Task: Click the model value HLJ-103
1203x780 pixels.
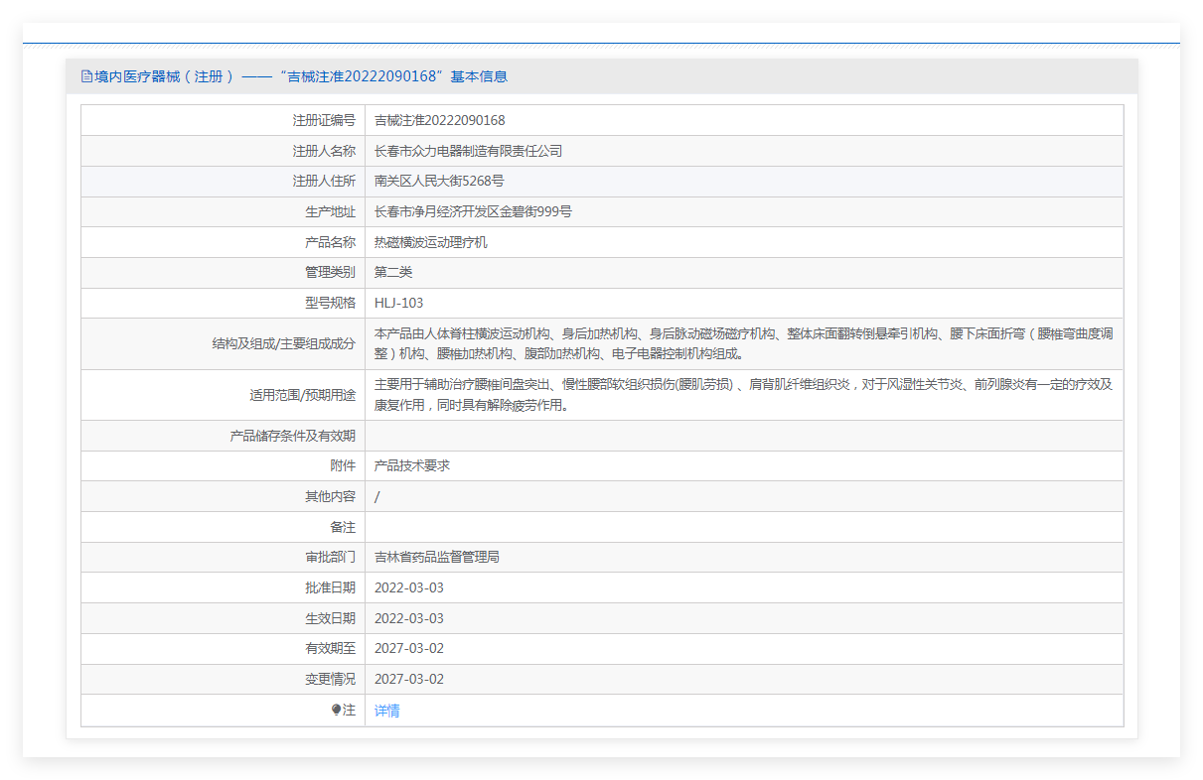Action: [x=398, y=303]
